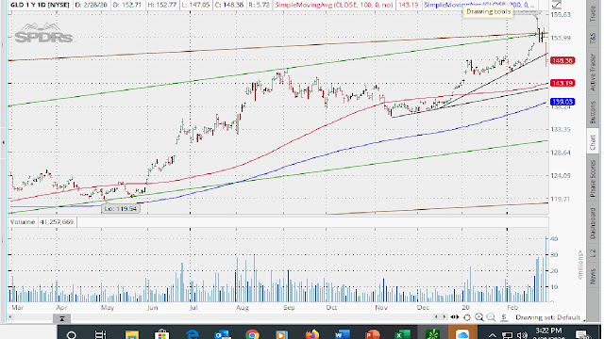The image size is (604, 339).
Task: Expand hidden system tray icons chevron
Action: [x=493, y=335]
